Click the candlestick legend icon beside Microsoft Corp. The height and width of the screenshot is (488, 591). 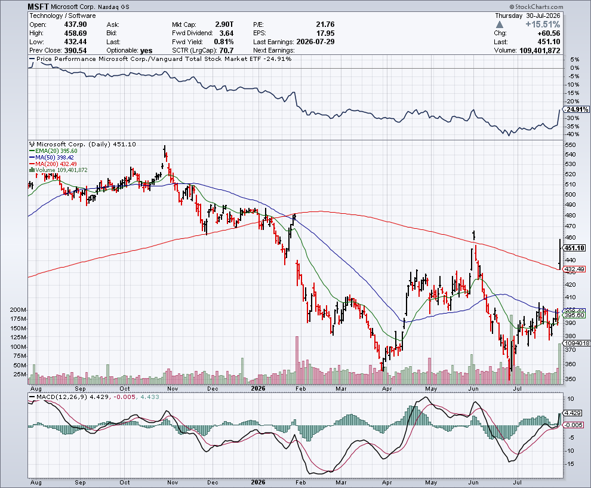(x=32, y=144)
